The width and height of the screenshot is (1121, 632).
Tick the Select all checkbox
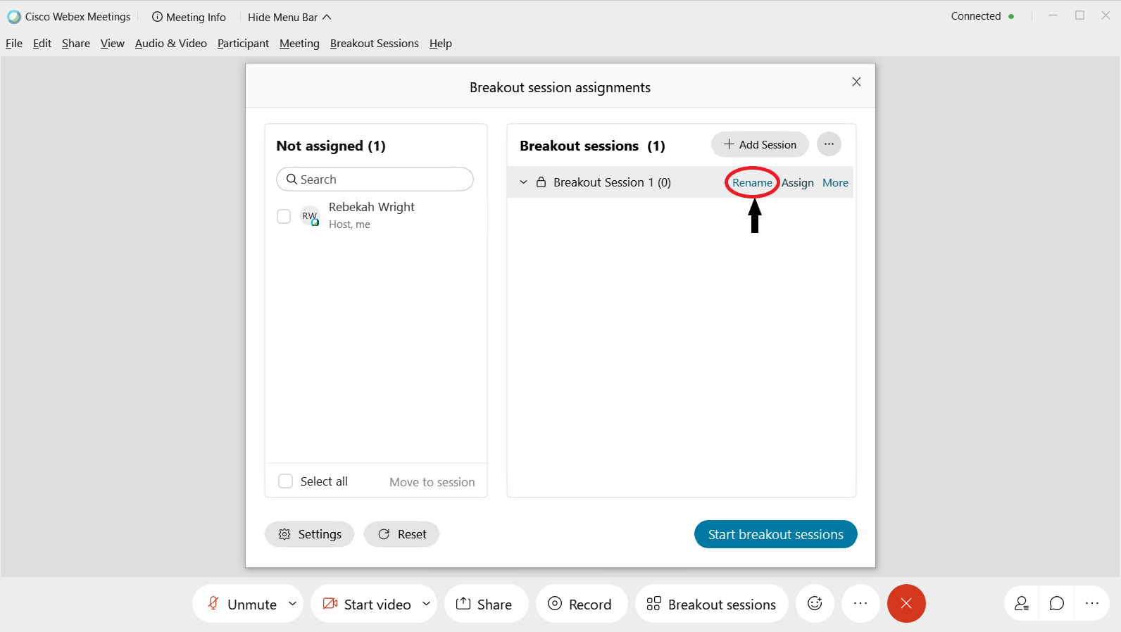pos(285,481)
